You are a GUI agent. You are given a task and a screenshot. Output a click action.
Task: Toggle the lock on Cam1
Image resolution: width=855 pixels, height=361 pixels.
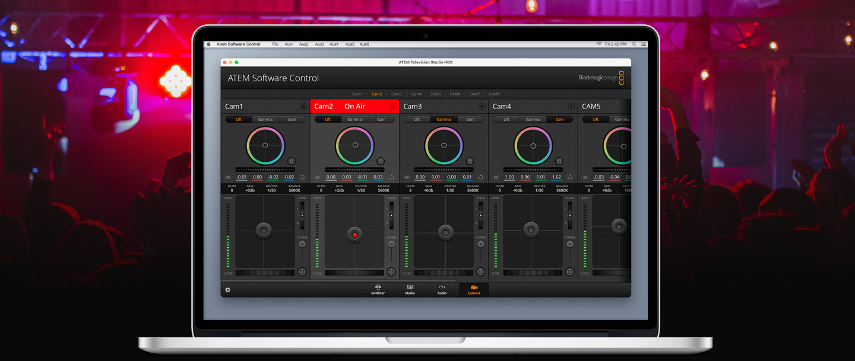click(x=303, y=107)
